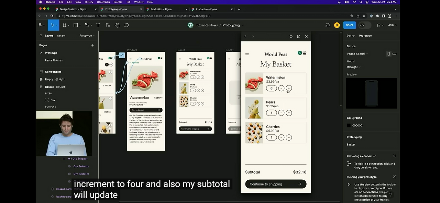Dismiss the Removing a connection tip
The width and height of the screenshot is (440, 203).
coord(394,156)
